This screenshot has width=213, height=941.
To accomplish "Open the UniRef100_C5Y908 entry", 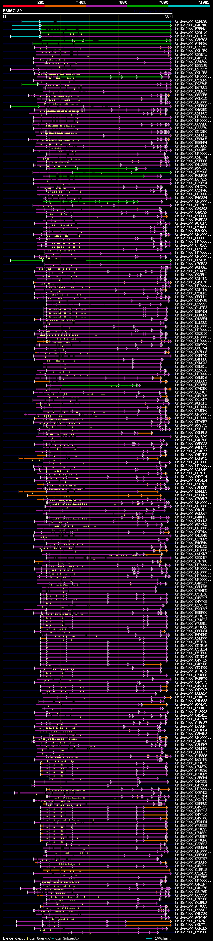I will pyautogui.click(x=191, y=172).
